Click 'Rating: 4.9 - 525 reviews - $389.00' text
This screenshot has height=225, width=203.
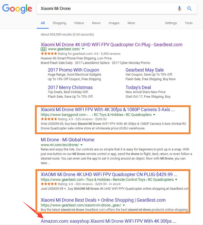pos(82,119)
